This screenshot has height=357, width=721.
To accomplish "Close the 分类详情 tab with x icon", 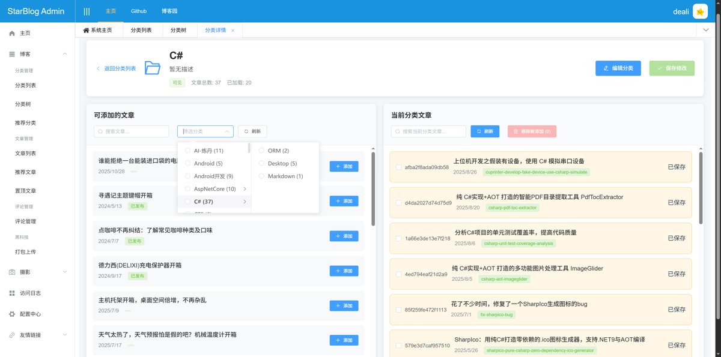I will (233, 30).
